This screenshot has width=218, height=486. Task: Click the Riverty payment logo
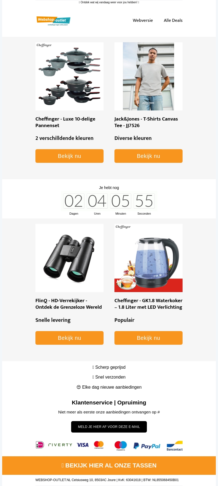coord(60,445)
